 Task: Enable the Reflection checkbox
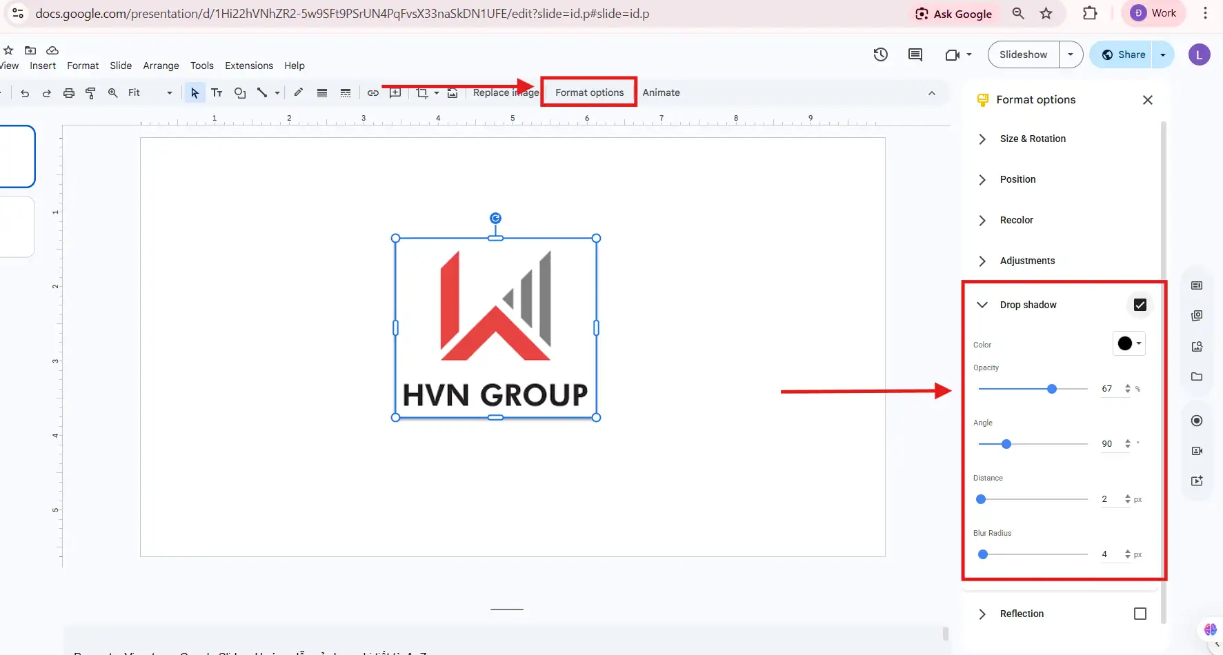[x=1140, y=614]
